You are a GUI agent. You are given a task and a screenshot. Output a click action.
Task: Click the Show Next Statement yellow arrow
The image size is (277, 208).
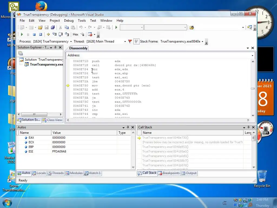click(x=48, y=34)
